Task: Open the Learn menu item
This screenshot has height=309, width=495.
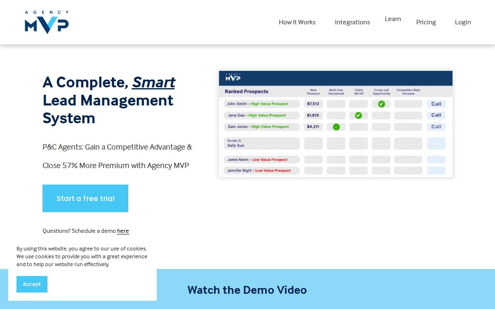Action: (x=393, y=19)
